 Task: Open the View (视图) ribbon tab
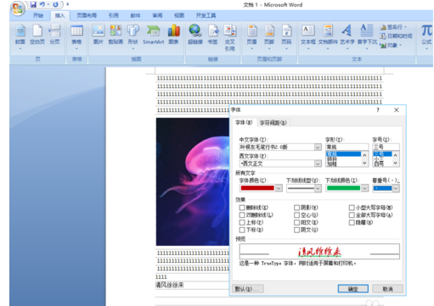[x=179, y=15]
